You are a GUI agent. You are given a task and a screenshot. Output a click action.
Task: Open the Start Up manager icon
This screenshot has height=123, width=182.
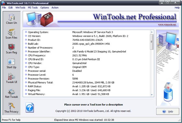(x=11, y=62)
